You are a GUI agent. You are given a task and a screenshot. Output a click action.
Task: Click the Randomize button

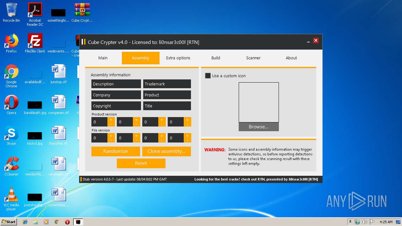[116, 151]
